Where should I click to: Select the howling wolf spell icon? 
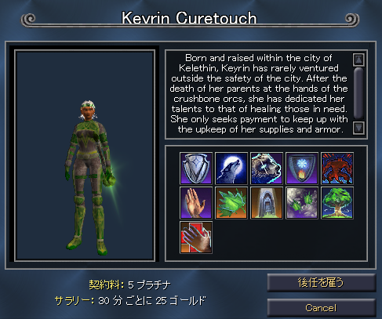click(x=231, y=169)
